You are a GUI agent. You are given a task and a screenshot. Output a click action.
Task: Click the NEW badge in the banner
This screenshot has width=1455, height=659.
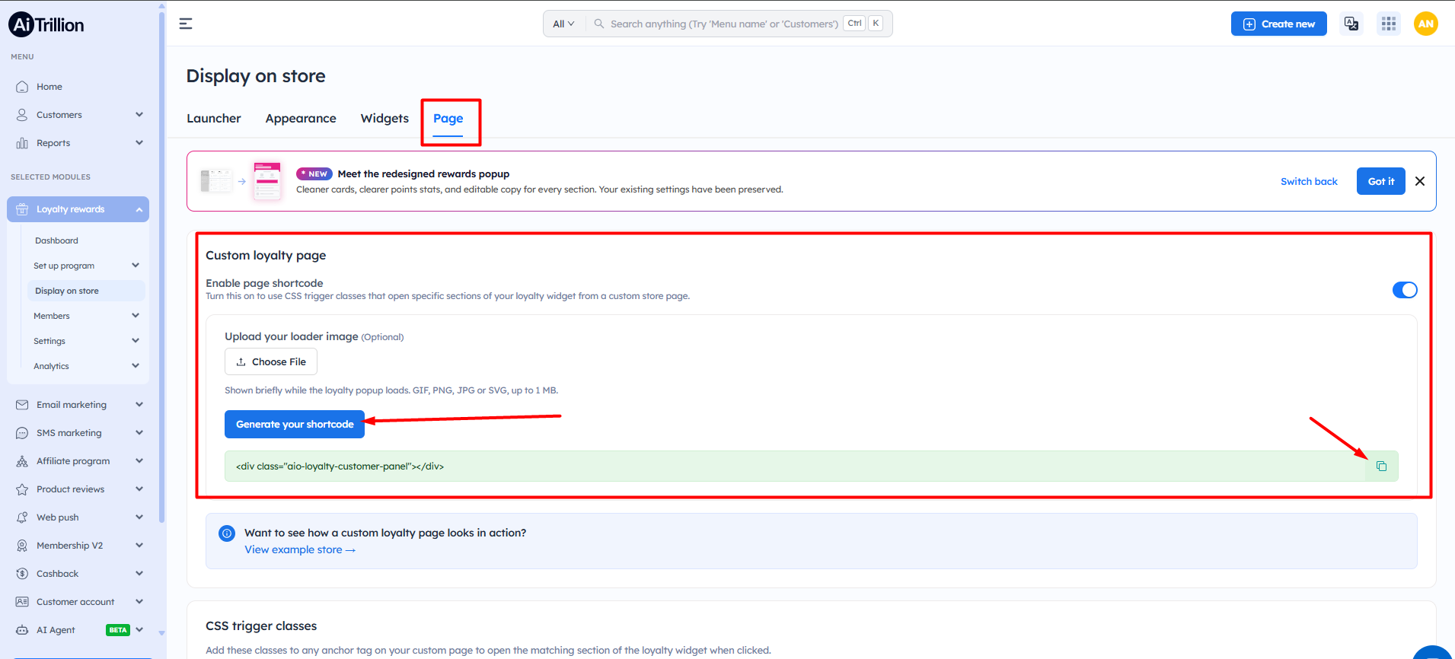click(x=314, y=174)
